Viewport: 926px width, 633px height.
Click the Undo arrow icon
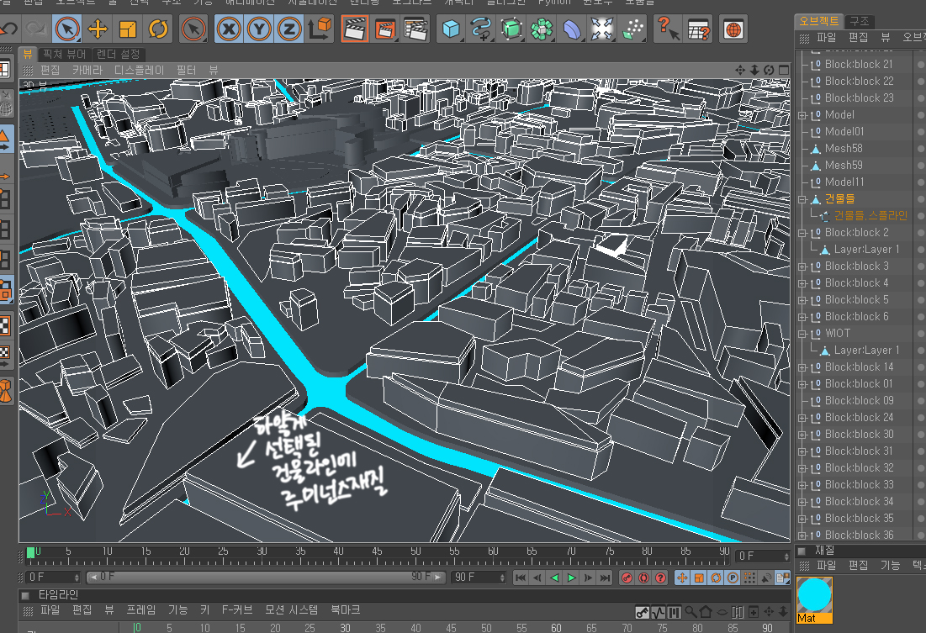9,29
